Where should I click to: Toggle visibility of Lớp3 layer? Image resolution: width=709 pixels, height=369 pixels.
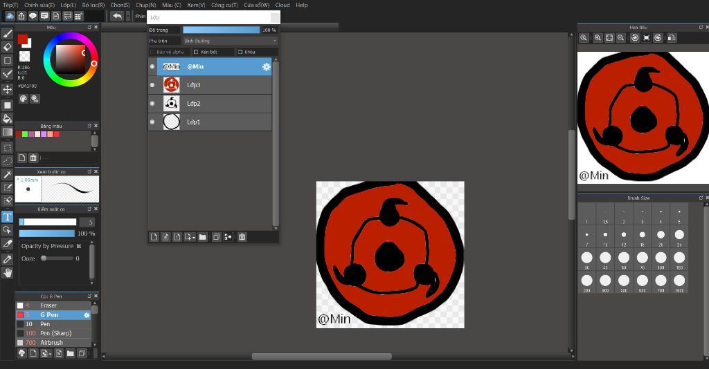pyautogui.click(x=152, y=85)
